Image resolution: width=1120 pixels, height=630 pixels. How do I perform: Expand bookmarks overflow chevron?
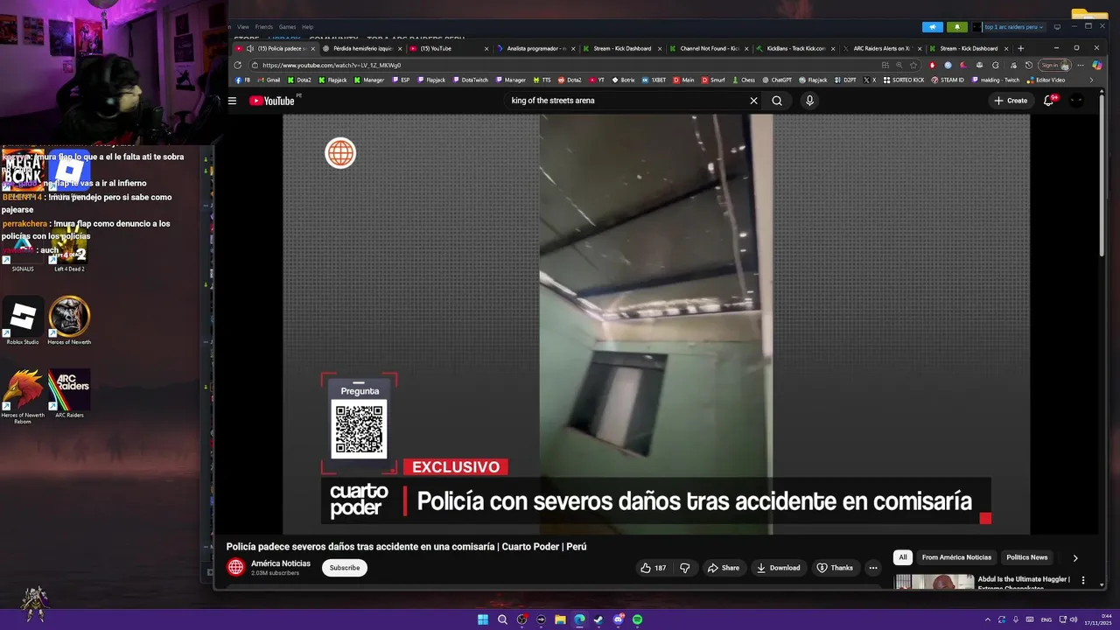[x=1090, y=80]
